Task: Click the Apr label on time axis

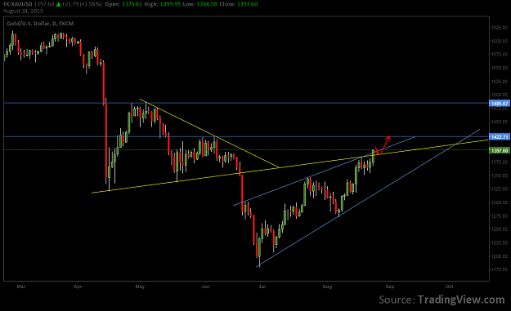Action: click(x=78, y=287)
